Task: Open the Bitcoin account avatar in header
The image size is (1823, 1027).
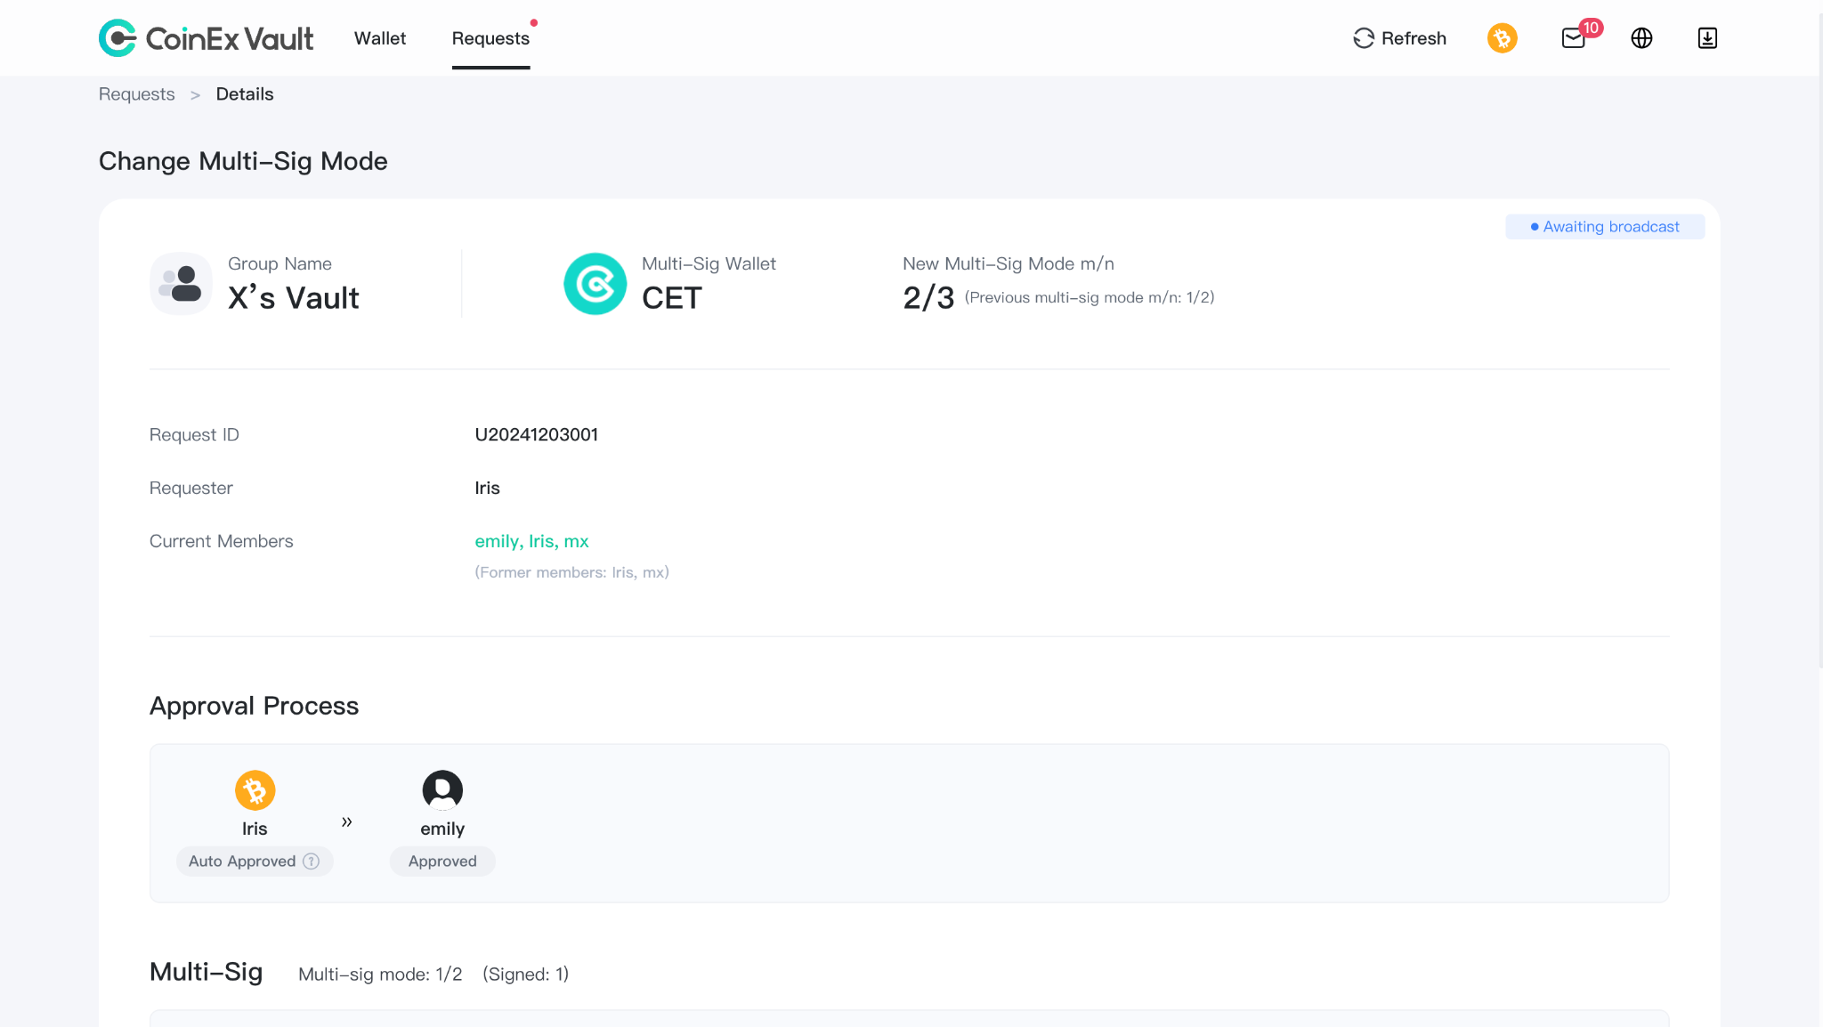Action: click(x=1503, y=38)
